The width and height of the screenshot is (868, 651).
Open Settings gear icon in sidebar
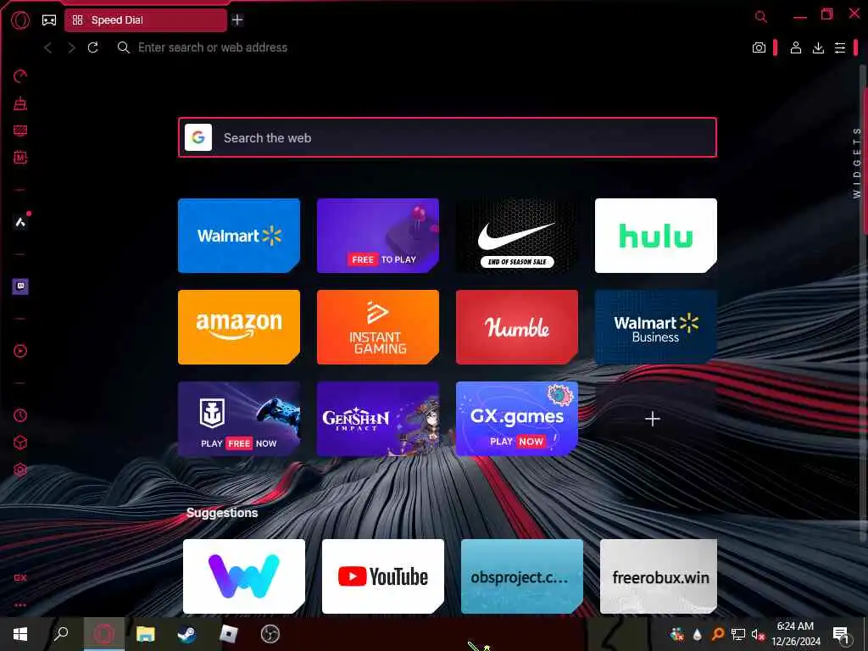[x=20, y=470]
